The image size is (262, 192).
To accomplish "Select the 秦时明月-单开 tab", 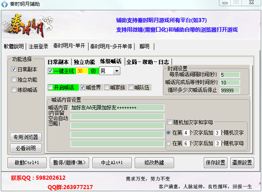I will 69,46.
